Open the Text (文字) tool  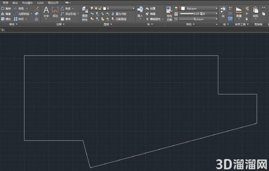pyautogui.click(x=46, y=12)
